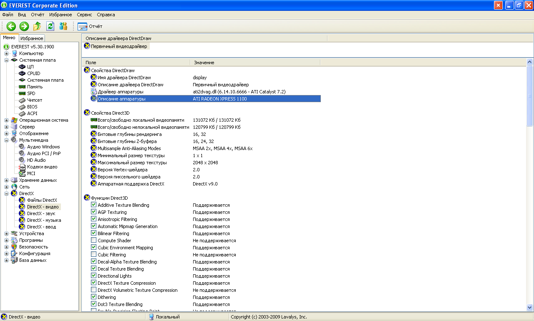Expand the Хранение данных tree node
The width and height of the screenshot is (534, 321).
tap(6, 180)
